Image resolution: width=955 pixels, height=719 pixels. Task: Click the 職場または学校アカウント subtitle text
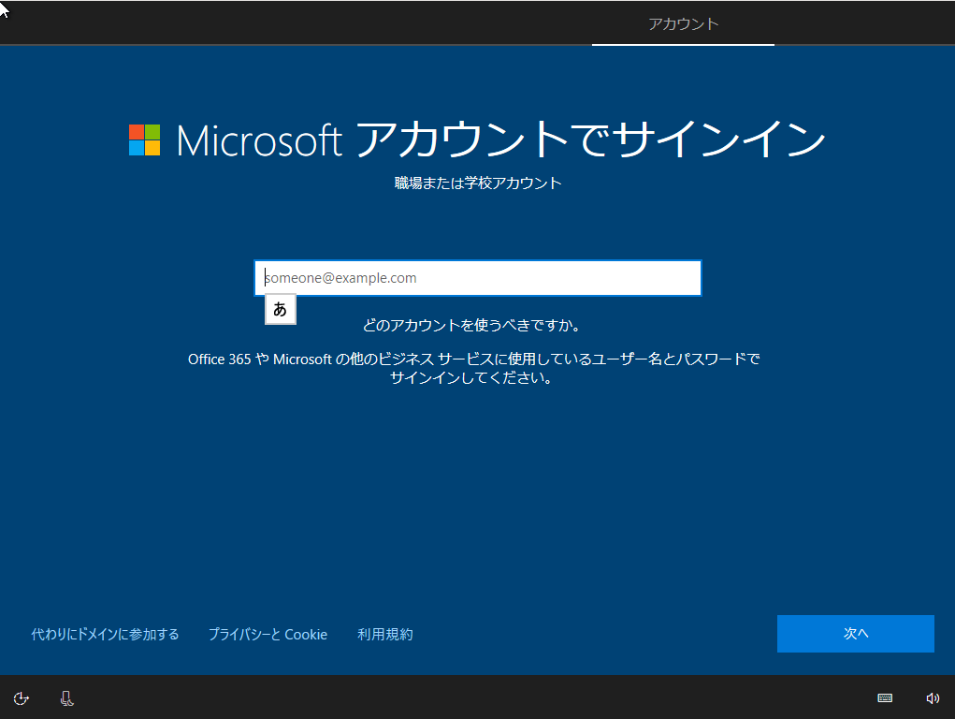click(478, 183)
